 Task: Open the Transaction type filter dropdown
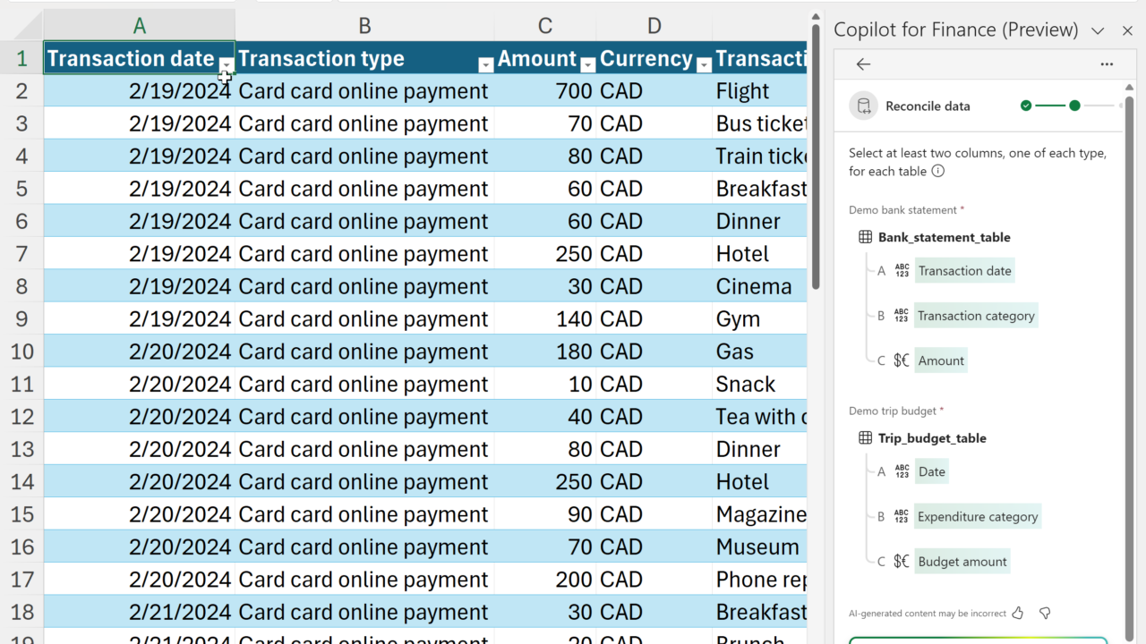[485, 64]
